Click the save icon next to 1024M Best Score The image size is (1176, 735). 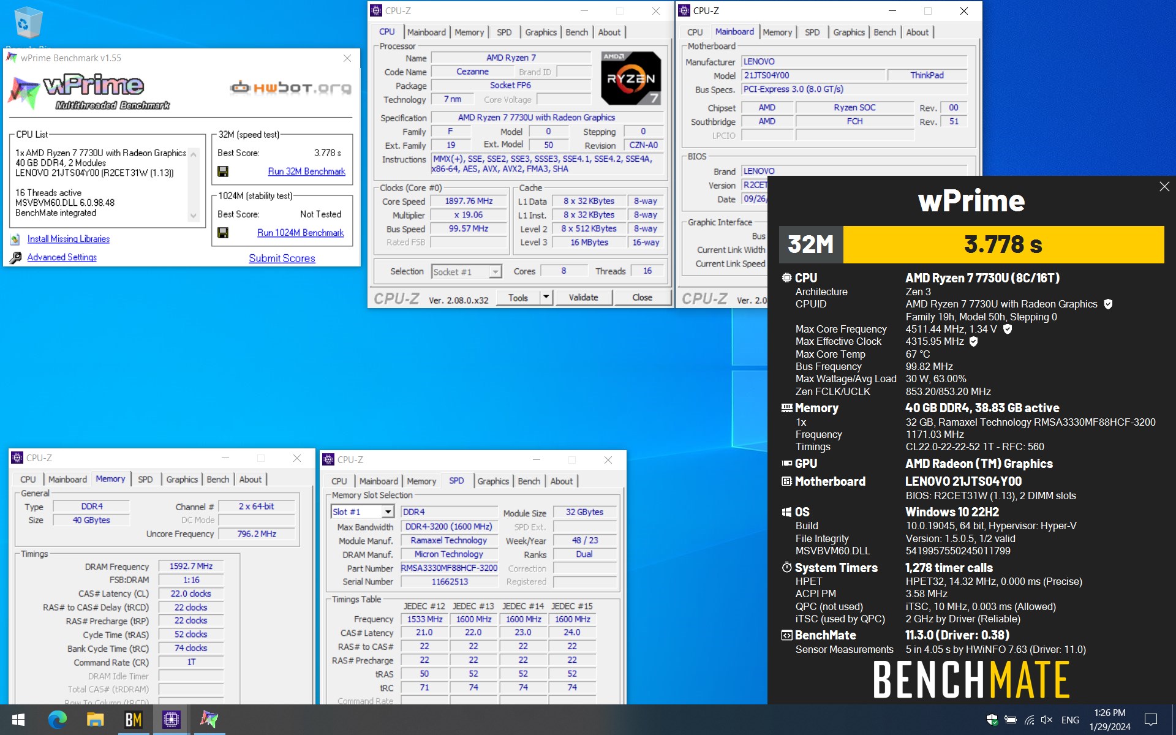223,233
